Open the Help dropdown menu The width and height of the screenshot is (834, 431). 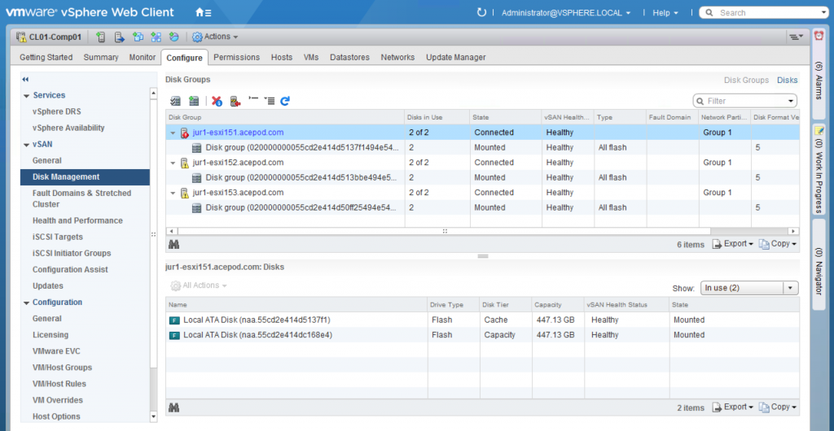coord(665,13)
